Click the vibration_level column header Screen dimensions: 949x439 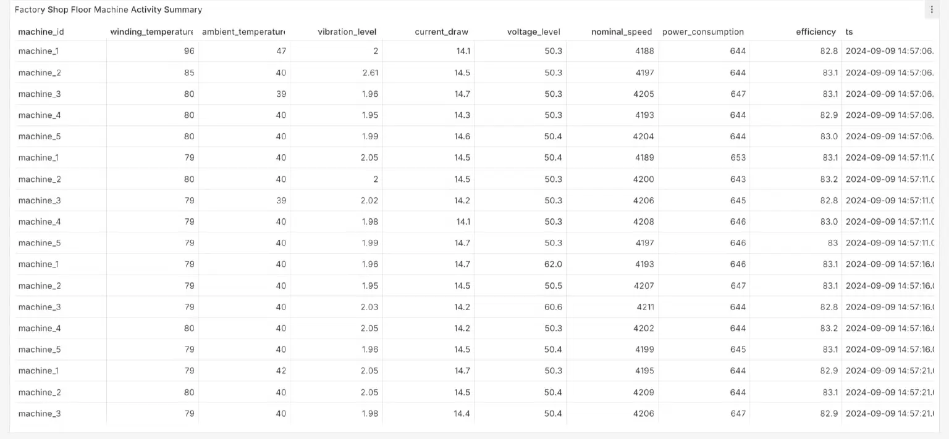347,32
